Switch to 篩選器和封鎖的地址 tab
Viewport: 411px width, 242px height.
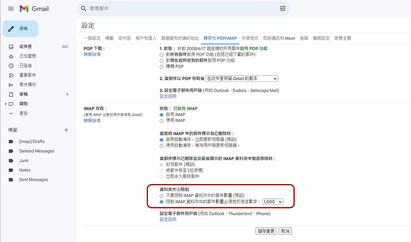(x=180, y=38)
